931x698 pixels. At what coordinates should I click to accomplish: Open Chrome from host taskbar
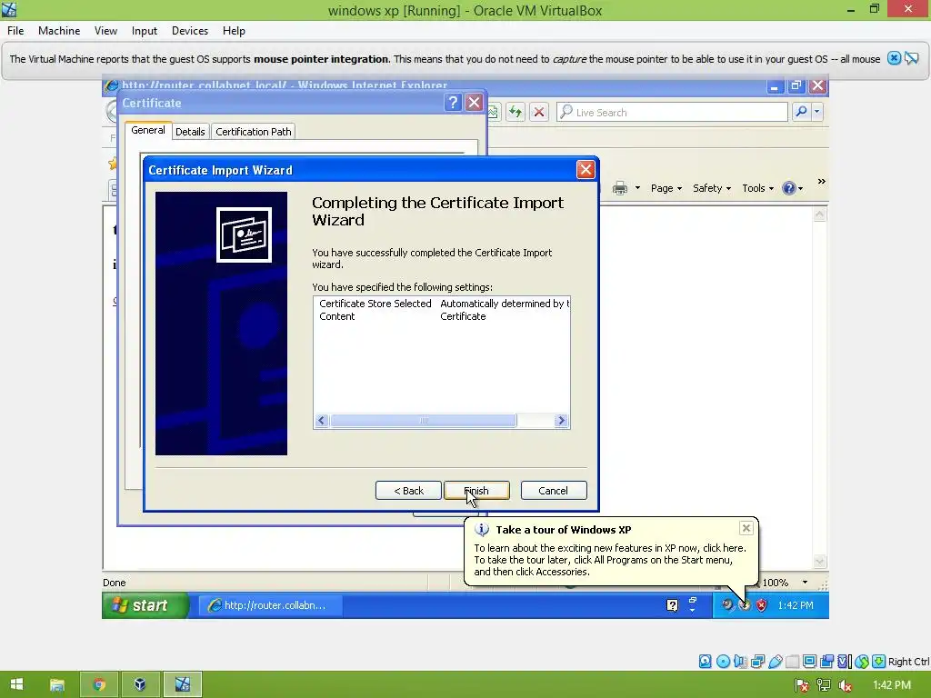pyautogui.click(x=99, y=684)
